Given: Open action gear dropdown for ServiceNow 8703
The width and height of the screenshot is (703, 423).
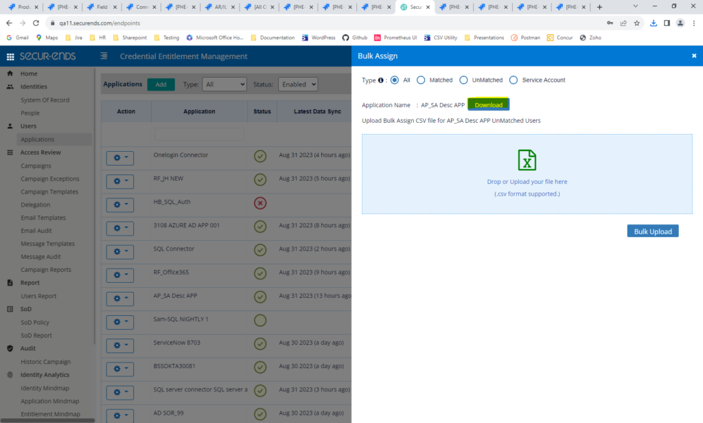Looking at the screenshot, I should point(119,345).
